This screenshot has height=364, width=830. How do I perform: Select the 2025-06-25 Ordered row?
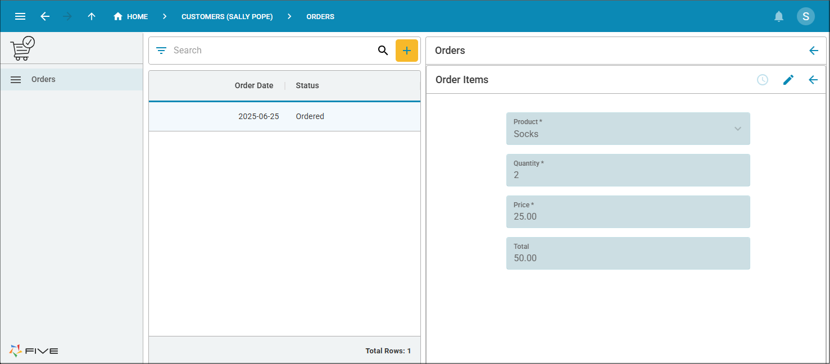[284, 116]
